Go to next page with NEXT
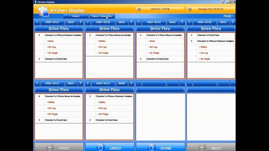This screenshot has height=151, width=269. tap(211, 147)
